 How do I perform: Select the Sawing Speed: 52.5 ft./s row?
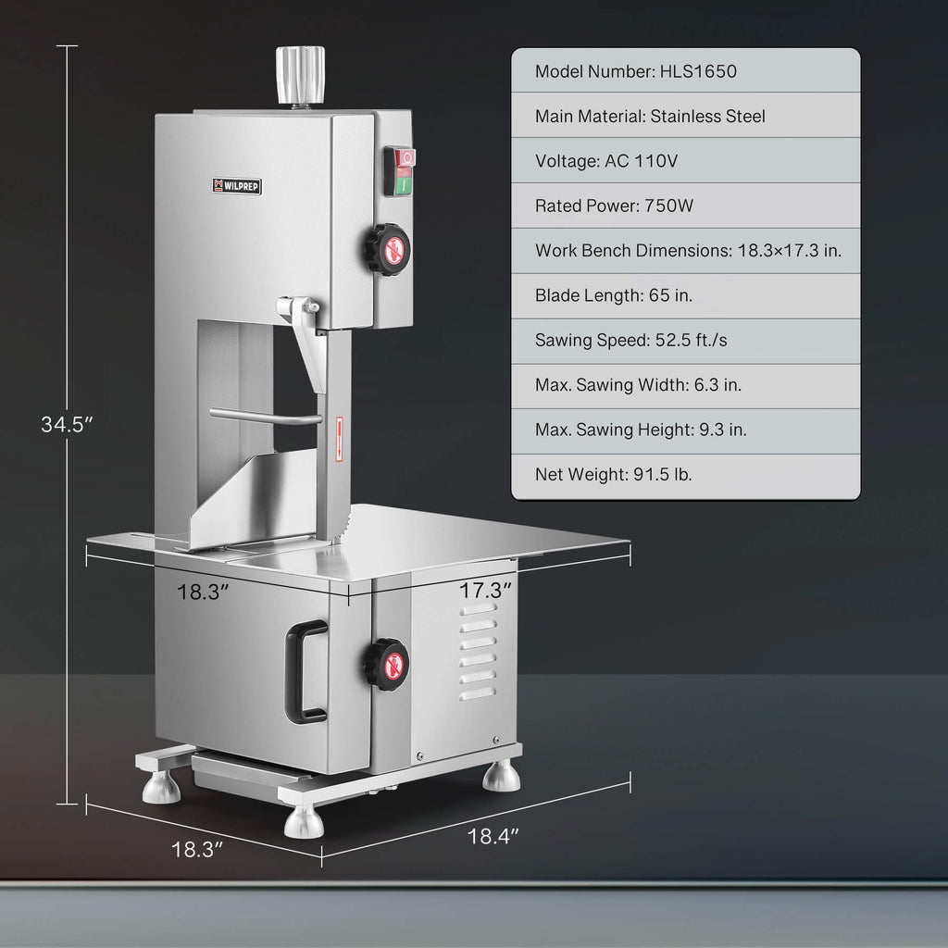tap(685, 341)
